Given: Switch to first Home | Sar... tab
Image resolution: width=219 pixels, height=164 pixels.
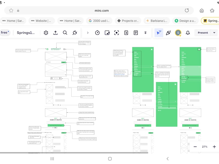Looking at the screenshot, I should coord(13,21).
